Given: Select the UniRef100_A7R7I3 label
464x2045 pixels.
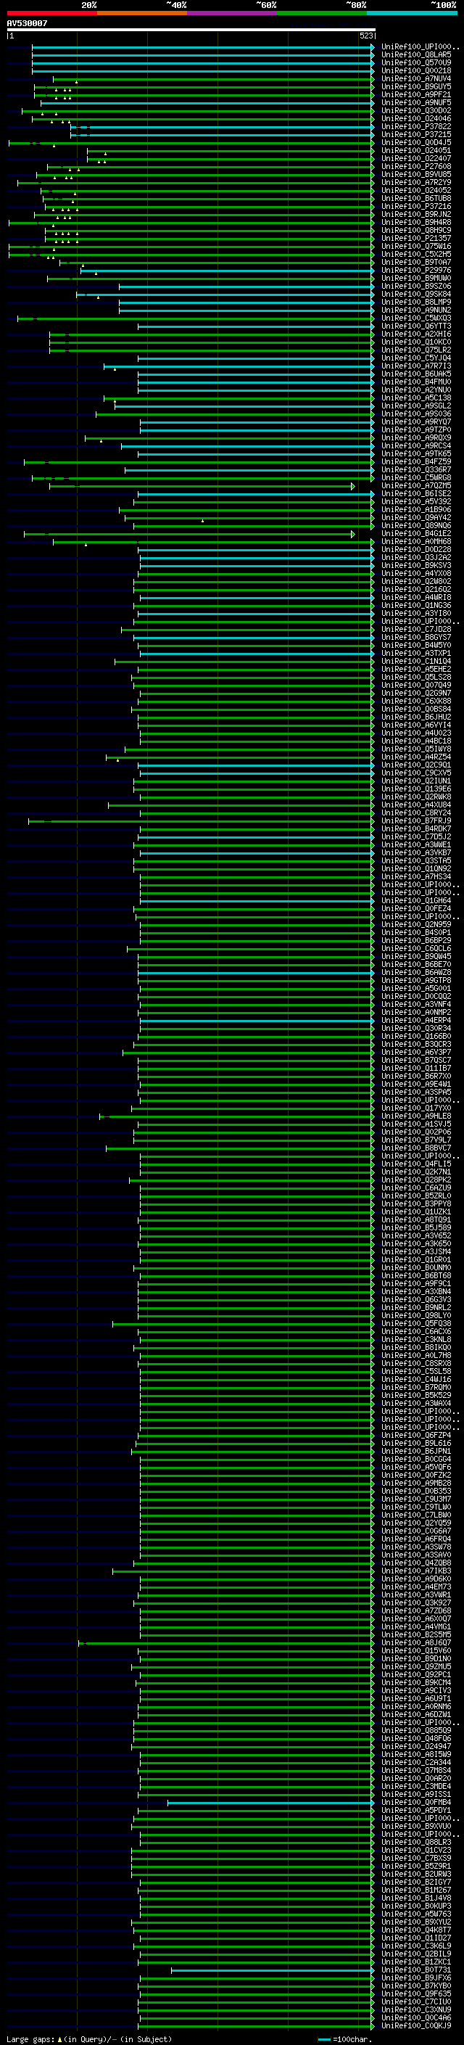Looking at the screenshot, I should coord(415,366).
